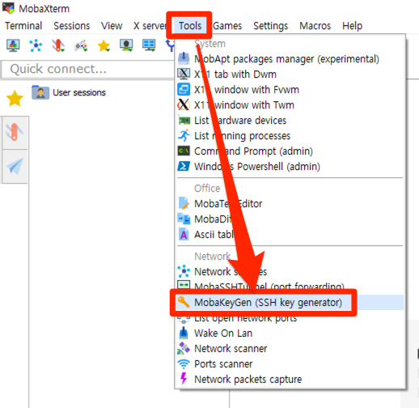Open the Ascii table entry

290,235
